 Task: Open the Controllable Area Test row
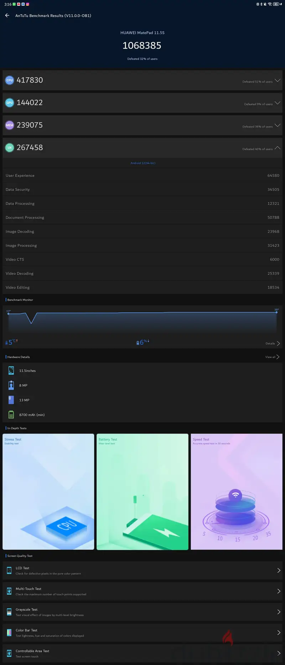142,654
